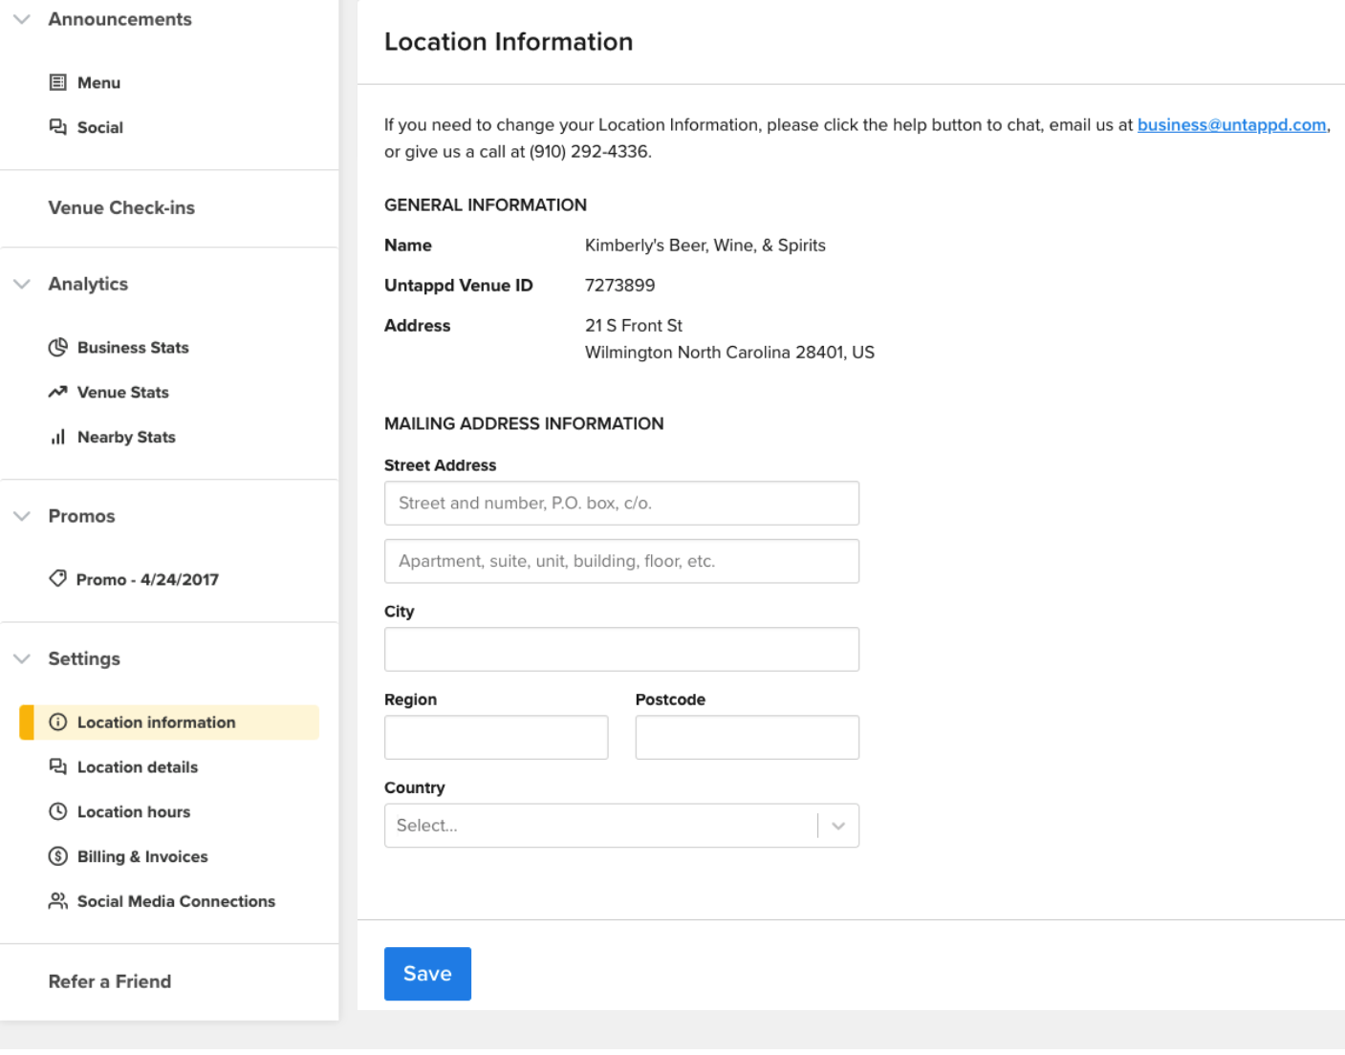Click the Menu list icon

(58, 82)
